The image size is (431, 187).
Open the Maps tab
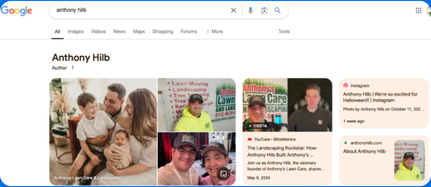tap(139, 32)
